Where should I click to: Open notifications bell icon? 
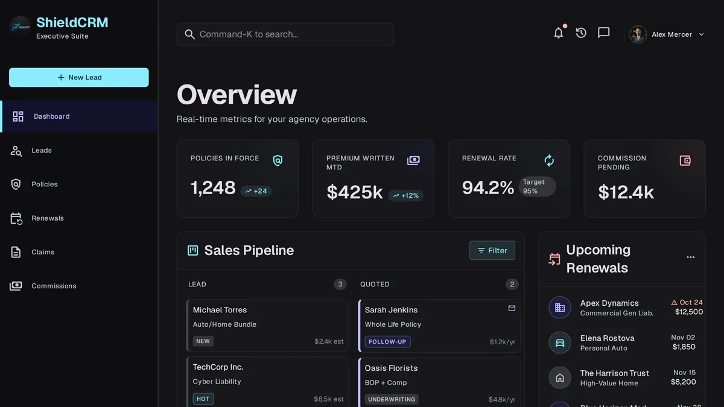559,33
